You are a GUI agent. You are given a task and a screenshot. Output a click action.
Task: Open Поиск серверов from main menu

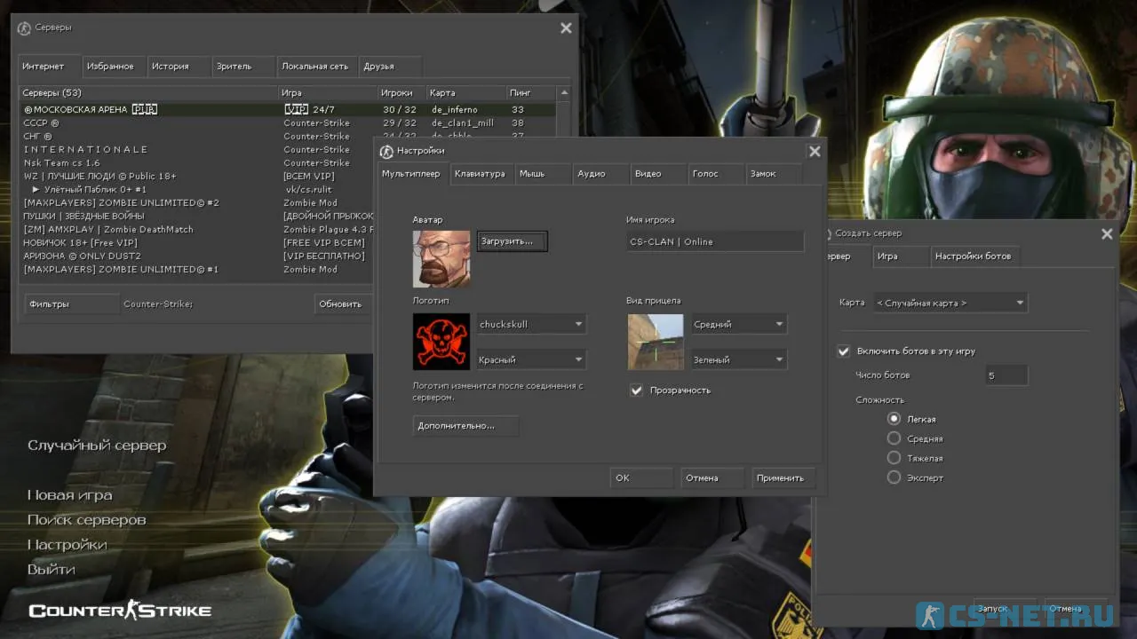click(86, 520)
